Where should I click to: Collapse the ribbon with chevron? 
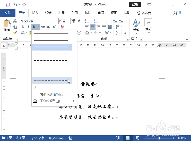[x=187, y=39]
